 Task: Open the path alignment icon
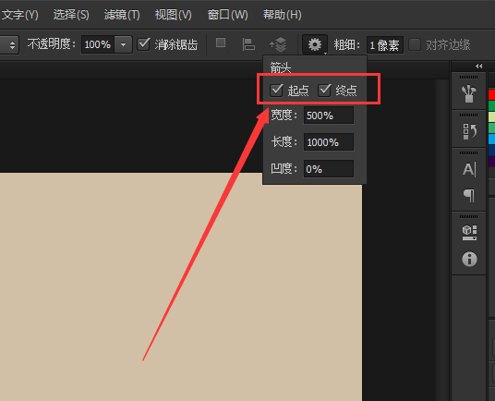click(x=248, y=44)
